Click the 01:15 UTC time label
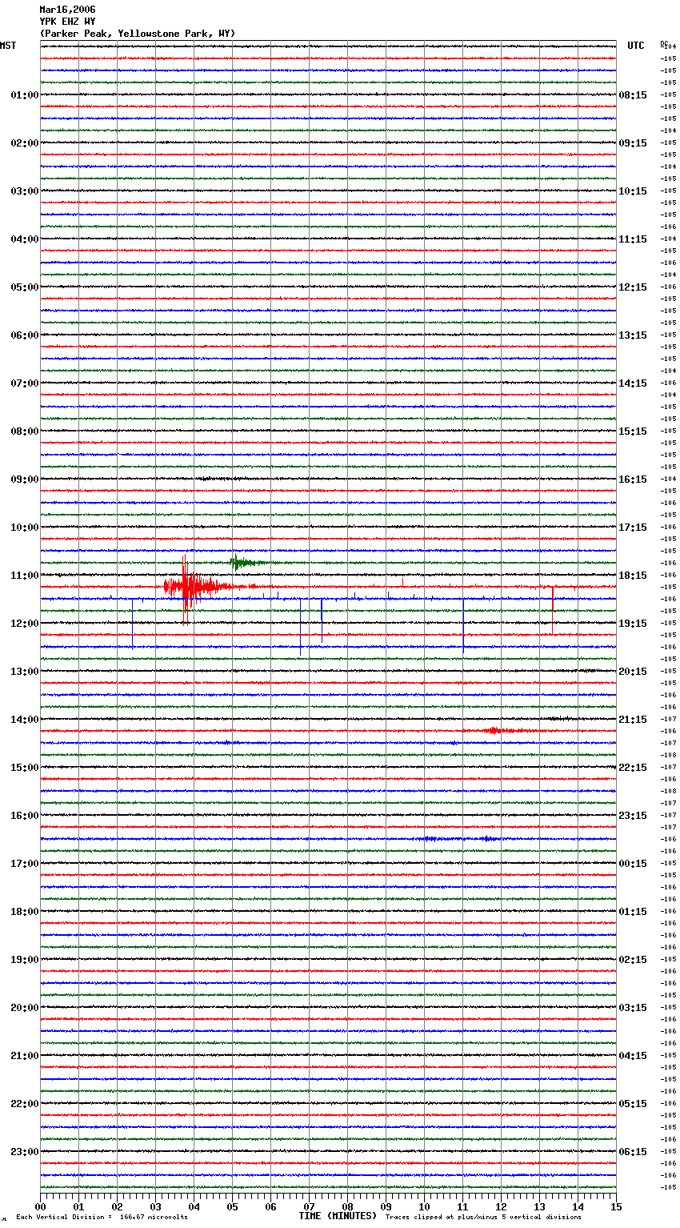This screenshot has width=680, height=1228. point(633,912)
